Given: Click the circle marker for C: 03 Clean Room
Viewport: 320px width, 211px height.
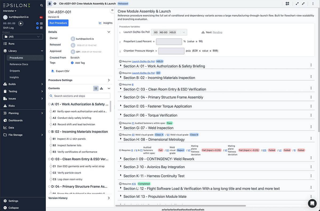Looking at the screenshot, I should 50,159.
